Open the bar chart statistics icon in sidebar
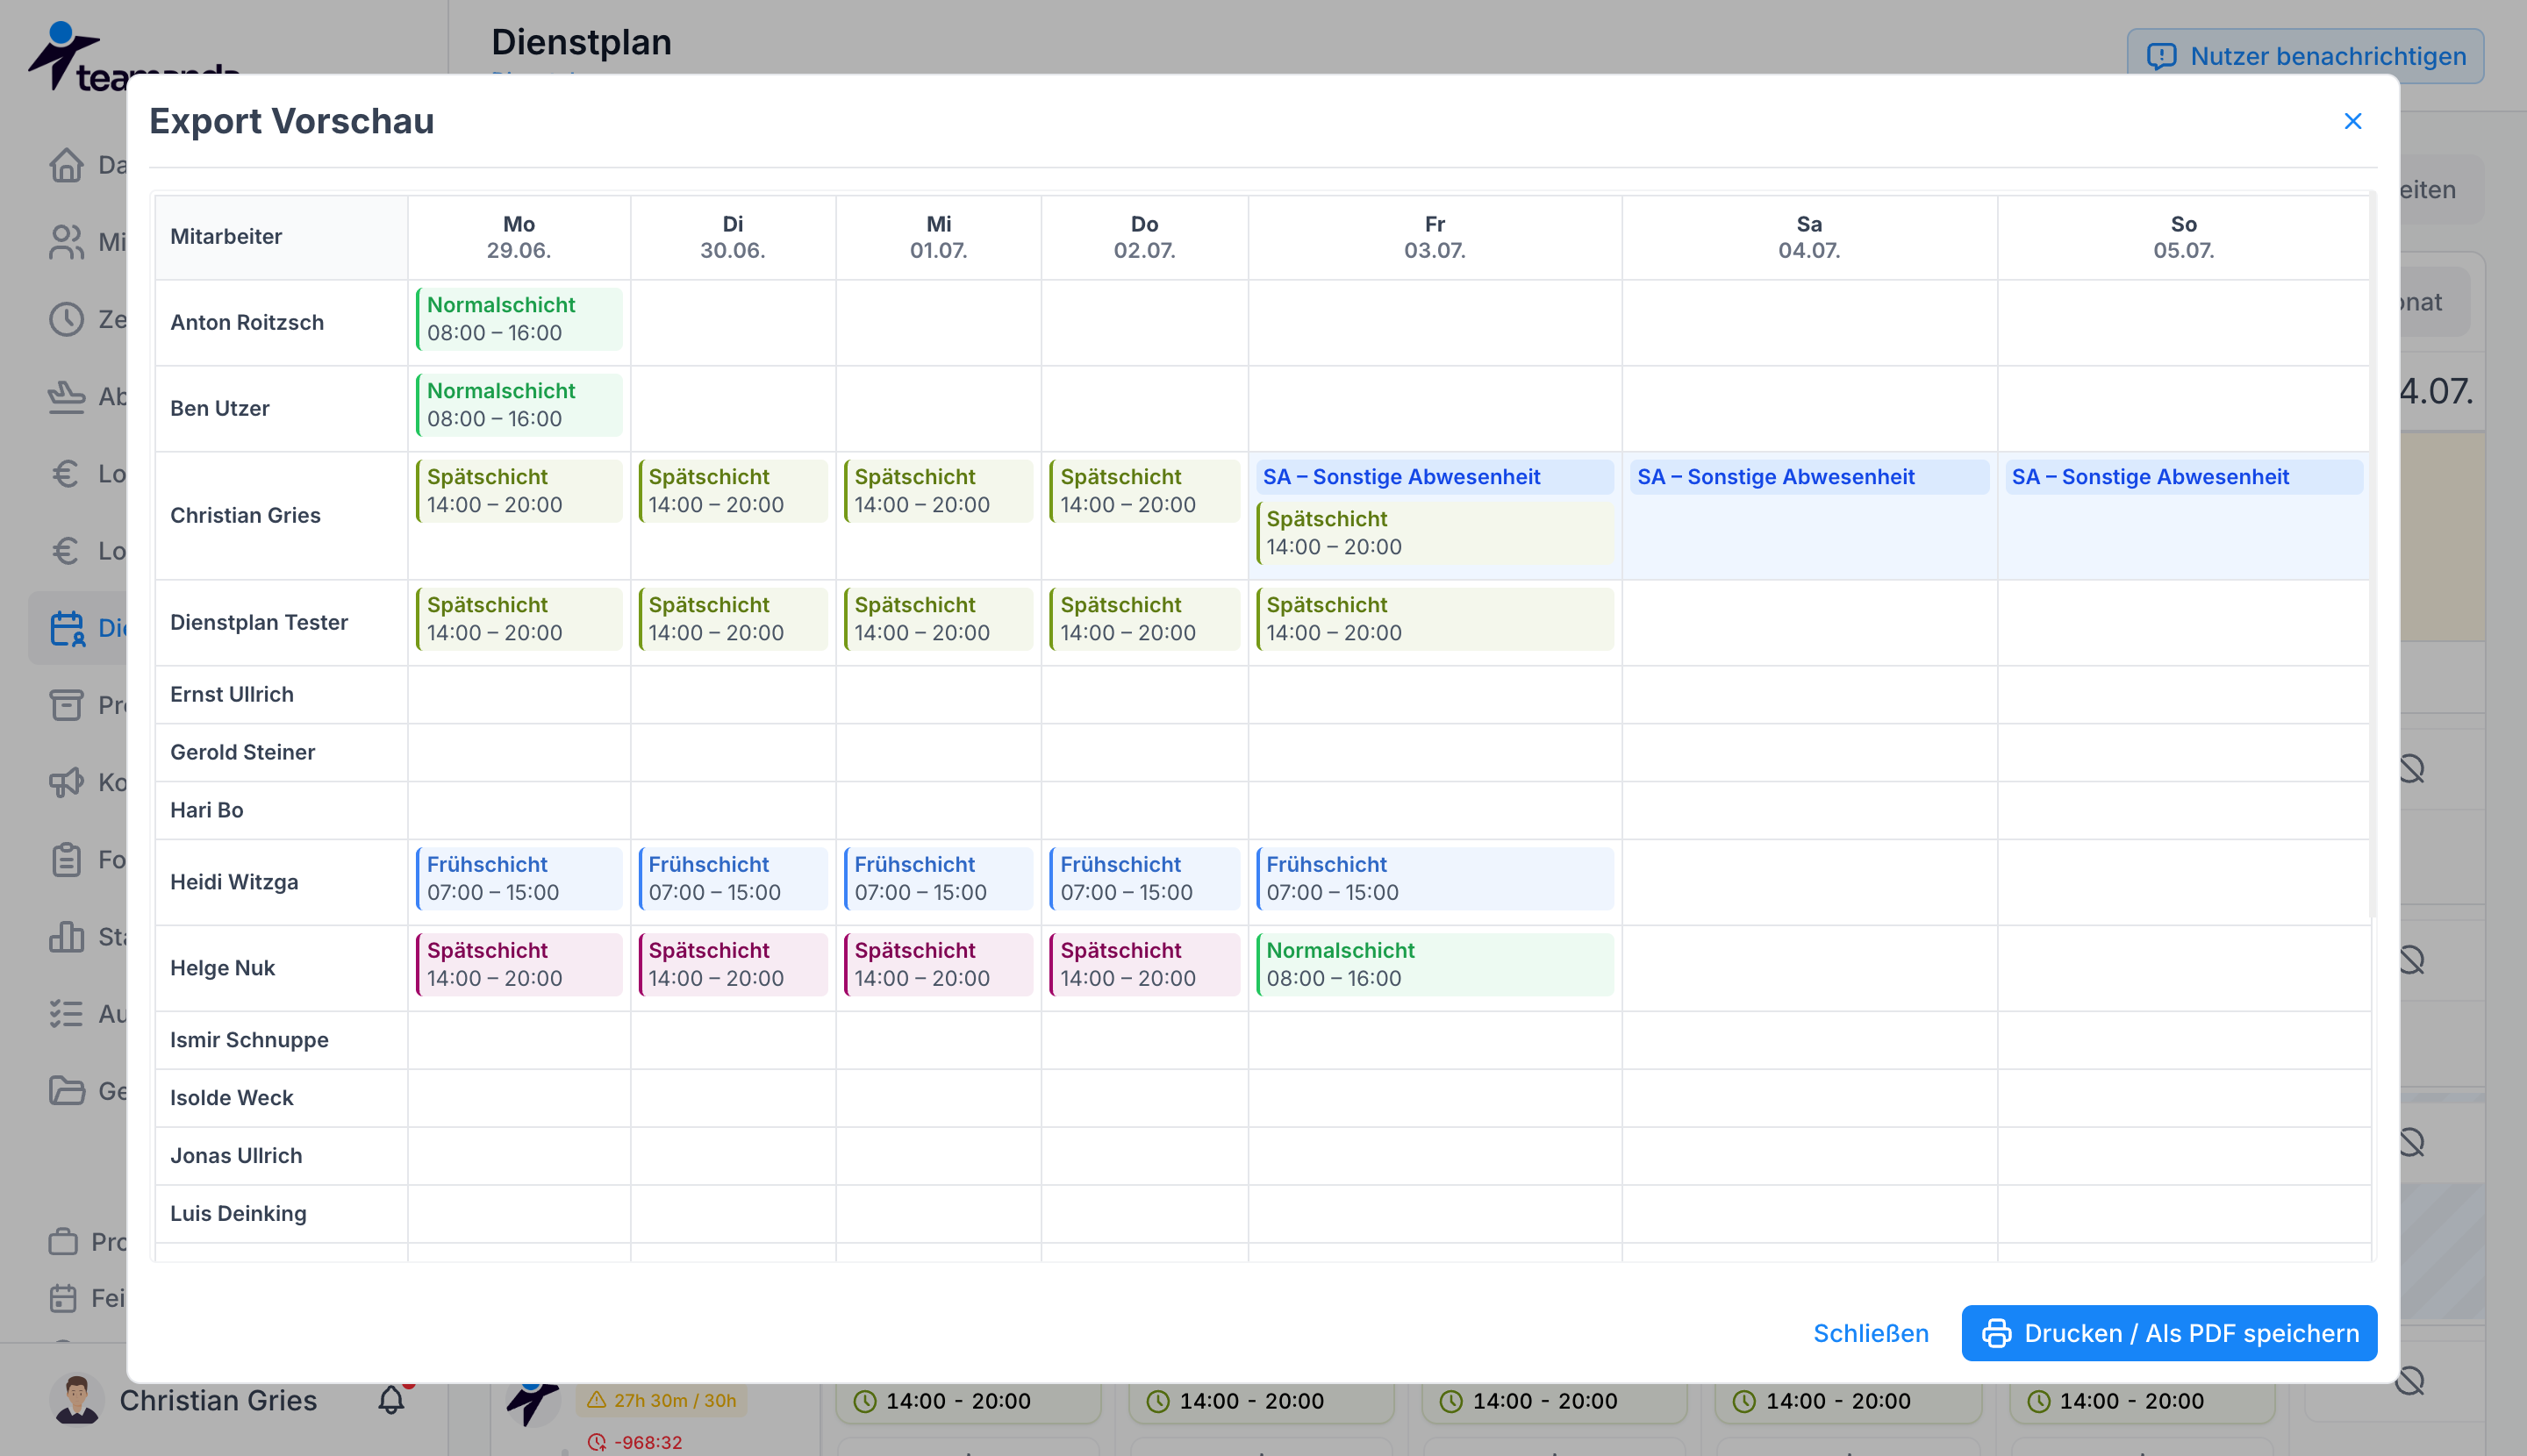This screenshot has width=2527, height=1456. 67,937
